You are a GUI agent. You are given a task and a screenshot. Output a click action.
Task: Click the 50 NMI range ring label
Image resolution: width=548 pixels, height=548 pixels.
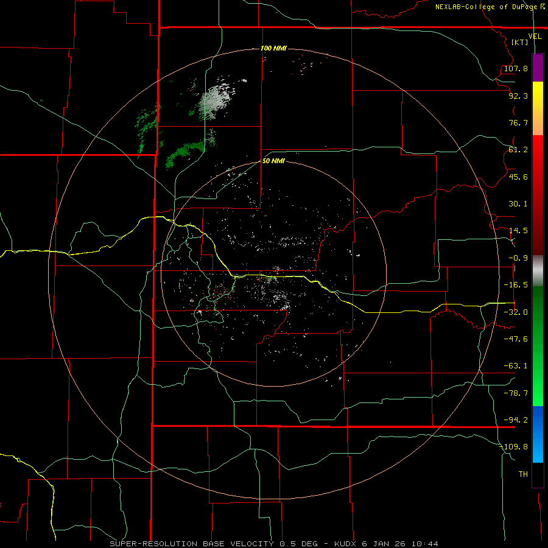point(273,161)
